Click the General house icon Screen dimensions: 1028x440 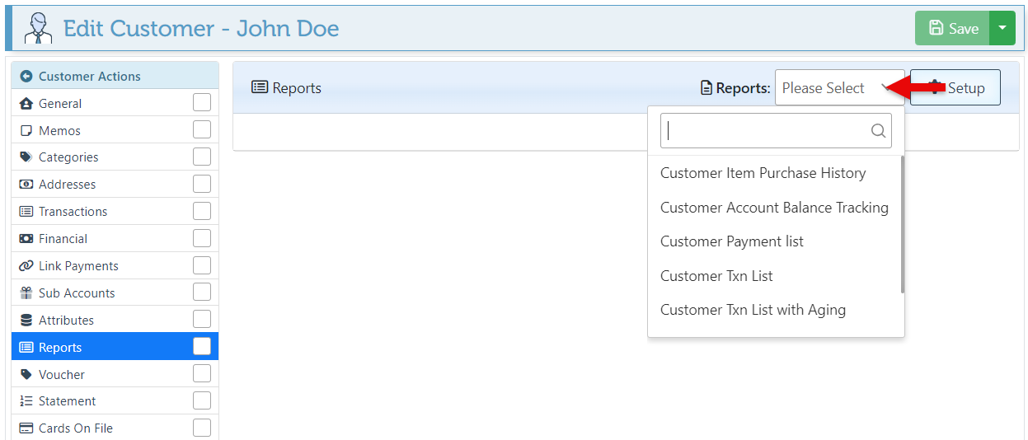point(26,104)
